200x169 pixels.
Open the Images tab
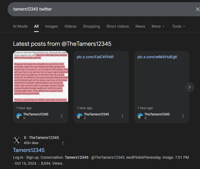(51, 26)
